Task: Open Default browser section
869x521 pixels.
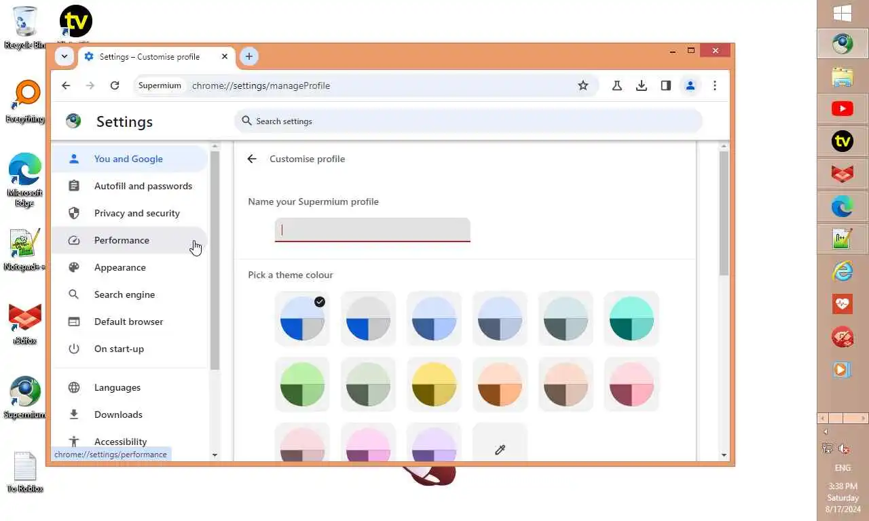Action: [x=129, y=322]
